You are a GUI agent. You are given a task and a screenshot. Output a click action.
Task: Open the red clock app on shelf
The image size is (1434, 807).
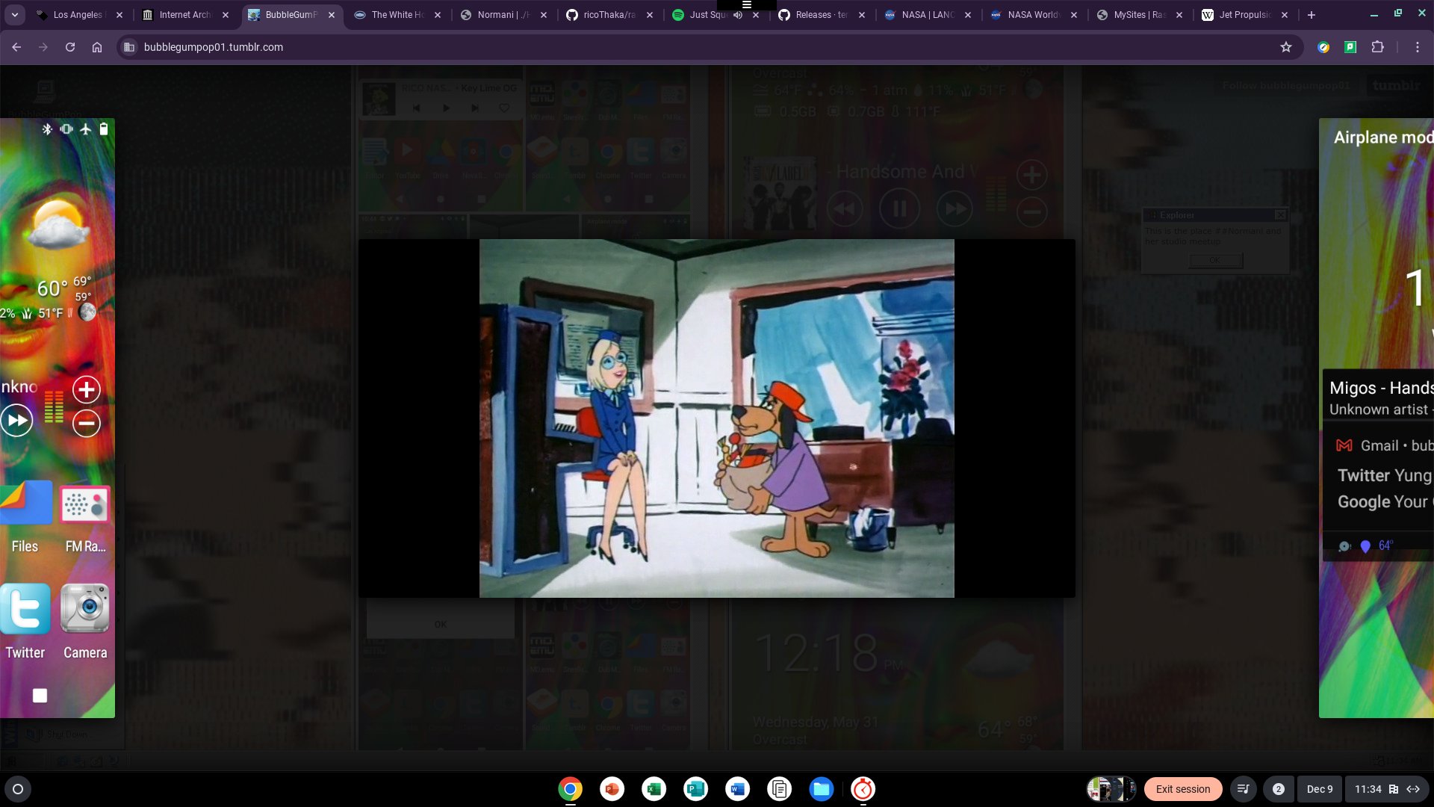[x=863, y=789]
